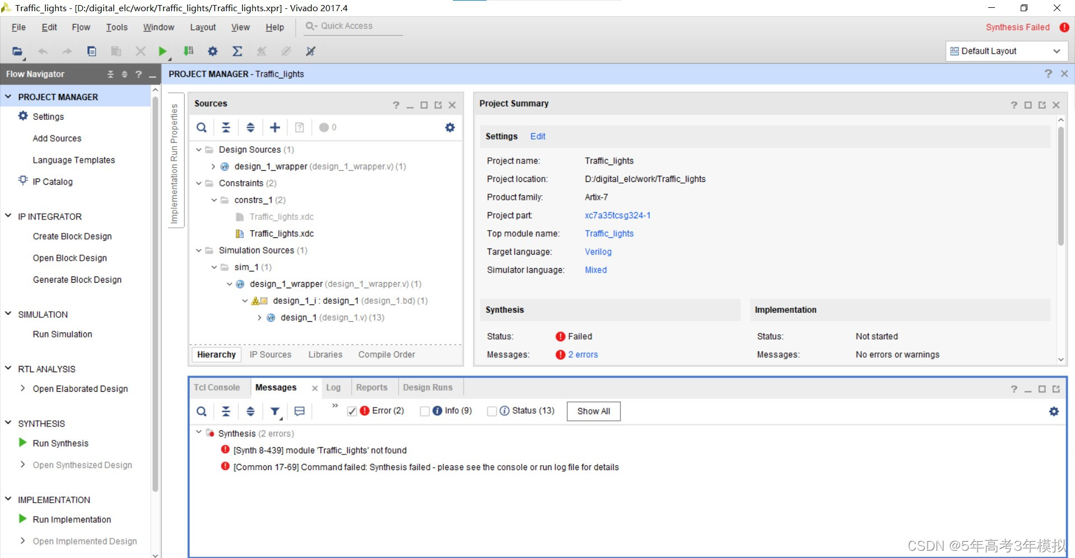Open help for Project Manager header
1075x558 pixels.
click(1048, 74)
